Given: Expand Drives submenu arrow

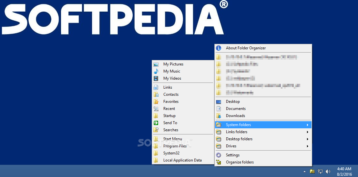Looking at the screenshot, I should [x=308, y=146].
